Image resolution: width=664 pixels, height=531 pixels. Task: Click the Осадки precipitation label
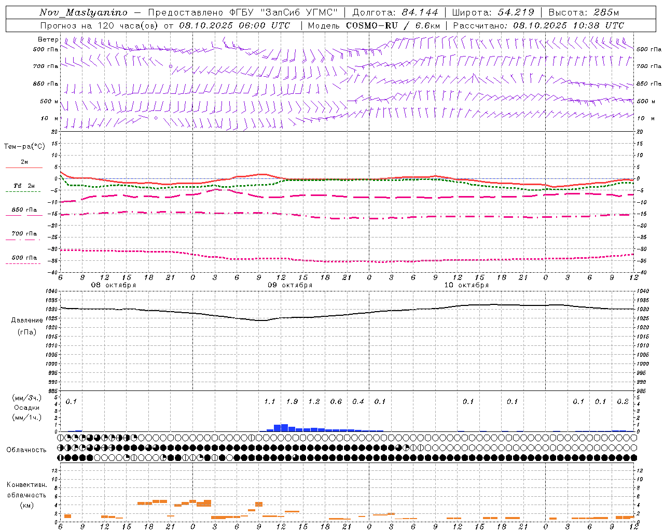(x=27, y=408)
